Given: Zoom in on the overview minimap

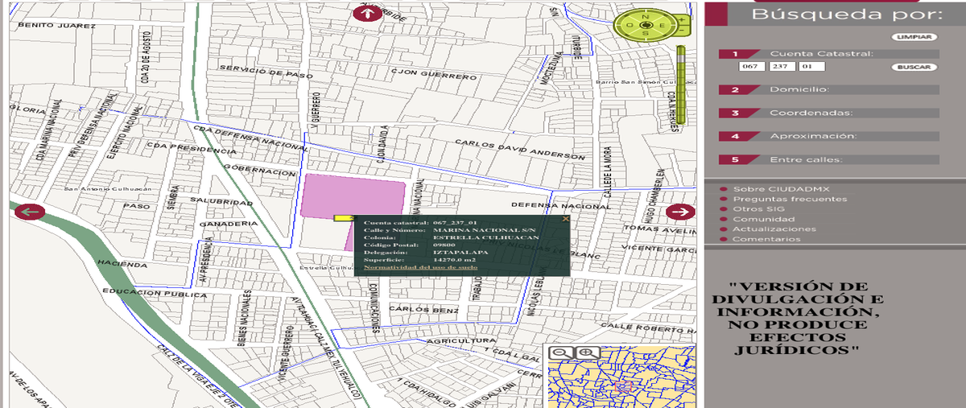Looking at the screenshot, I should click(x=588, y=352).
